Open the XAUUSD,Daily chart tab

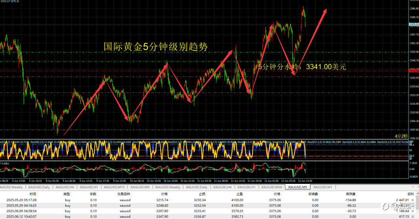coord(196,187)
